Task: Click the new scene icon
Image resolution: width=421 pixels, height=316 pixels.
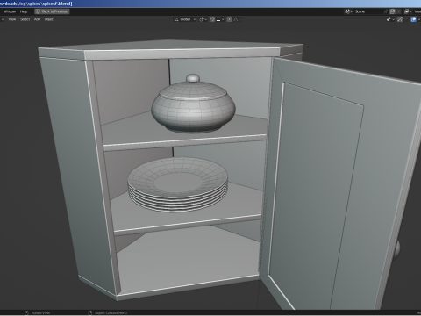Action: point(393,11)
